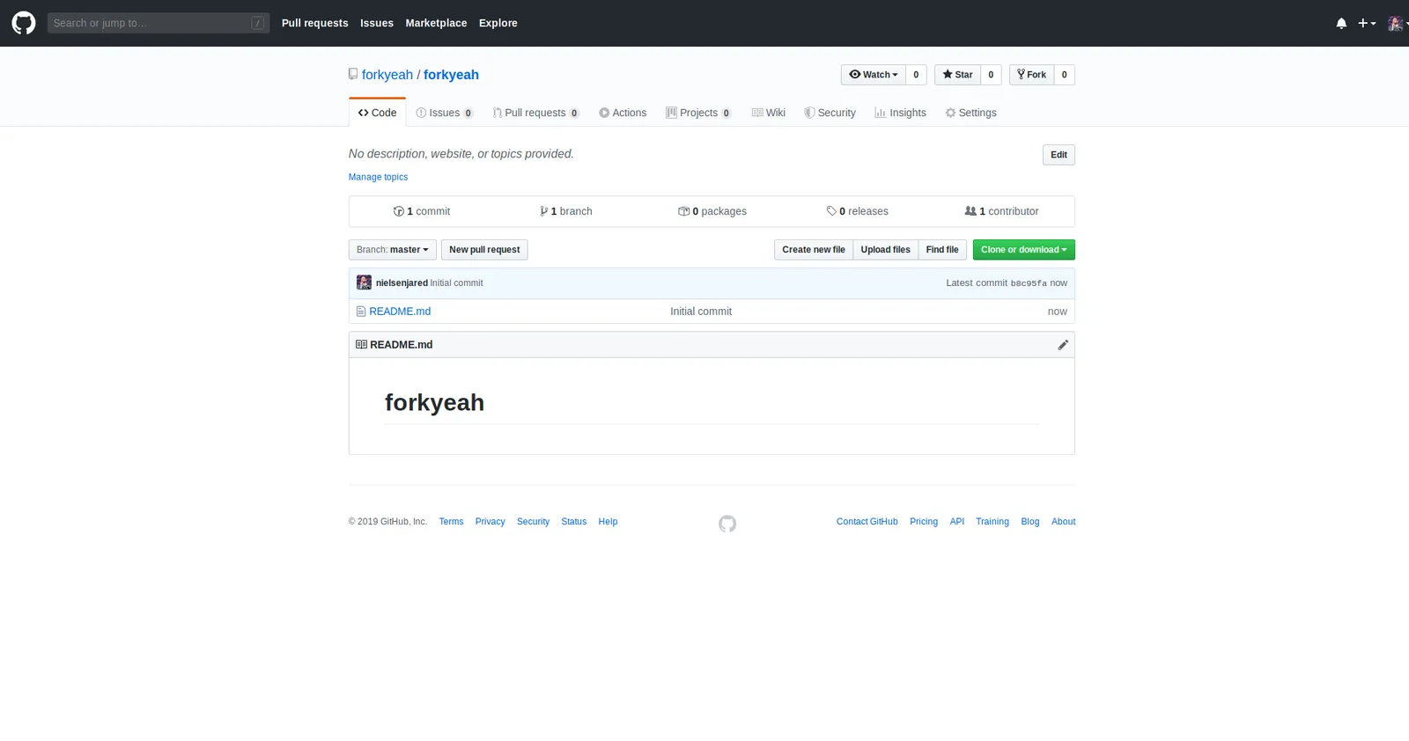This screenshot has height=741, width=1409.
Task: Open Security link in footer
Action: click(x=533, y=522)
